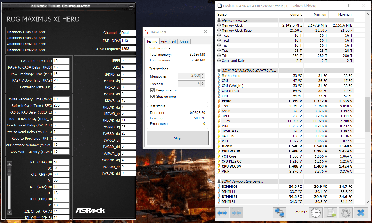This screenshot has width=372, height=223.
Task: Click the Command Rate (CR) field
Action: (x=61, y=87)
